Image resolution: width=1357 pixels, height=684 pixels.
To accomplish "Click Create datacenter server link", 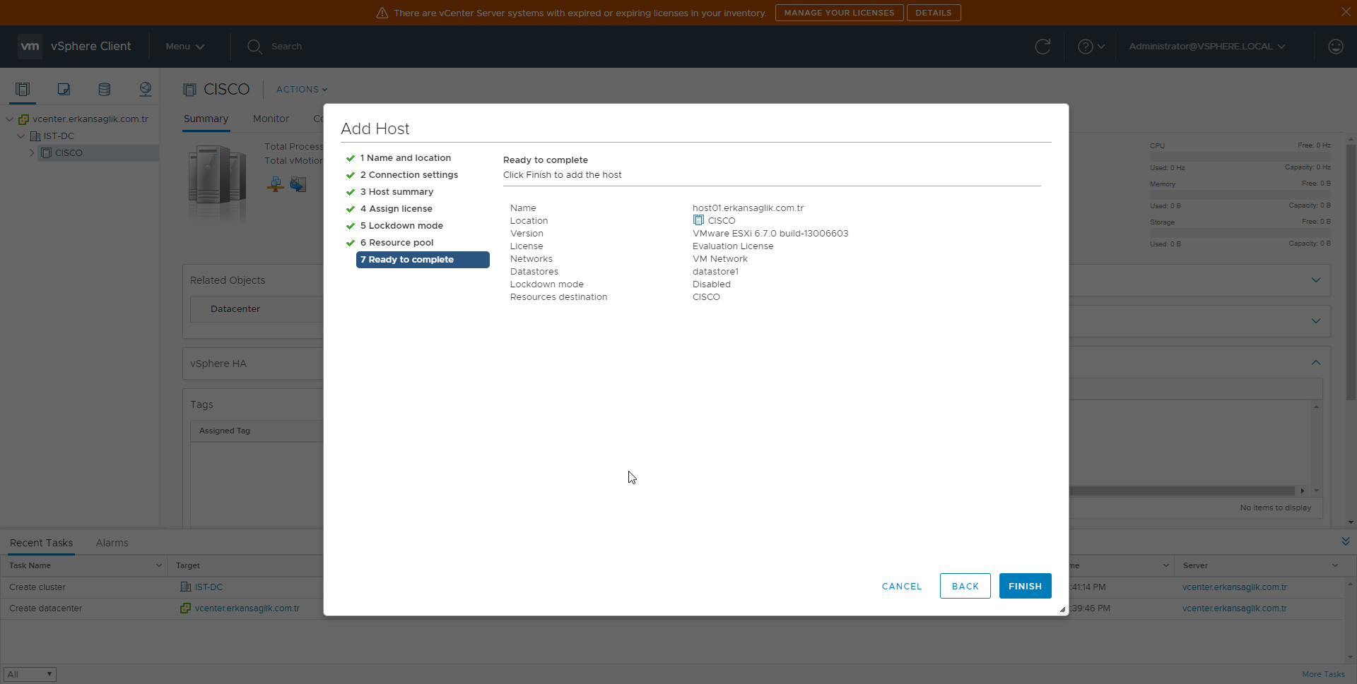I will point(1234,608).
